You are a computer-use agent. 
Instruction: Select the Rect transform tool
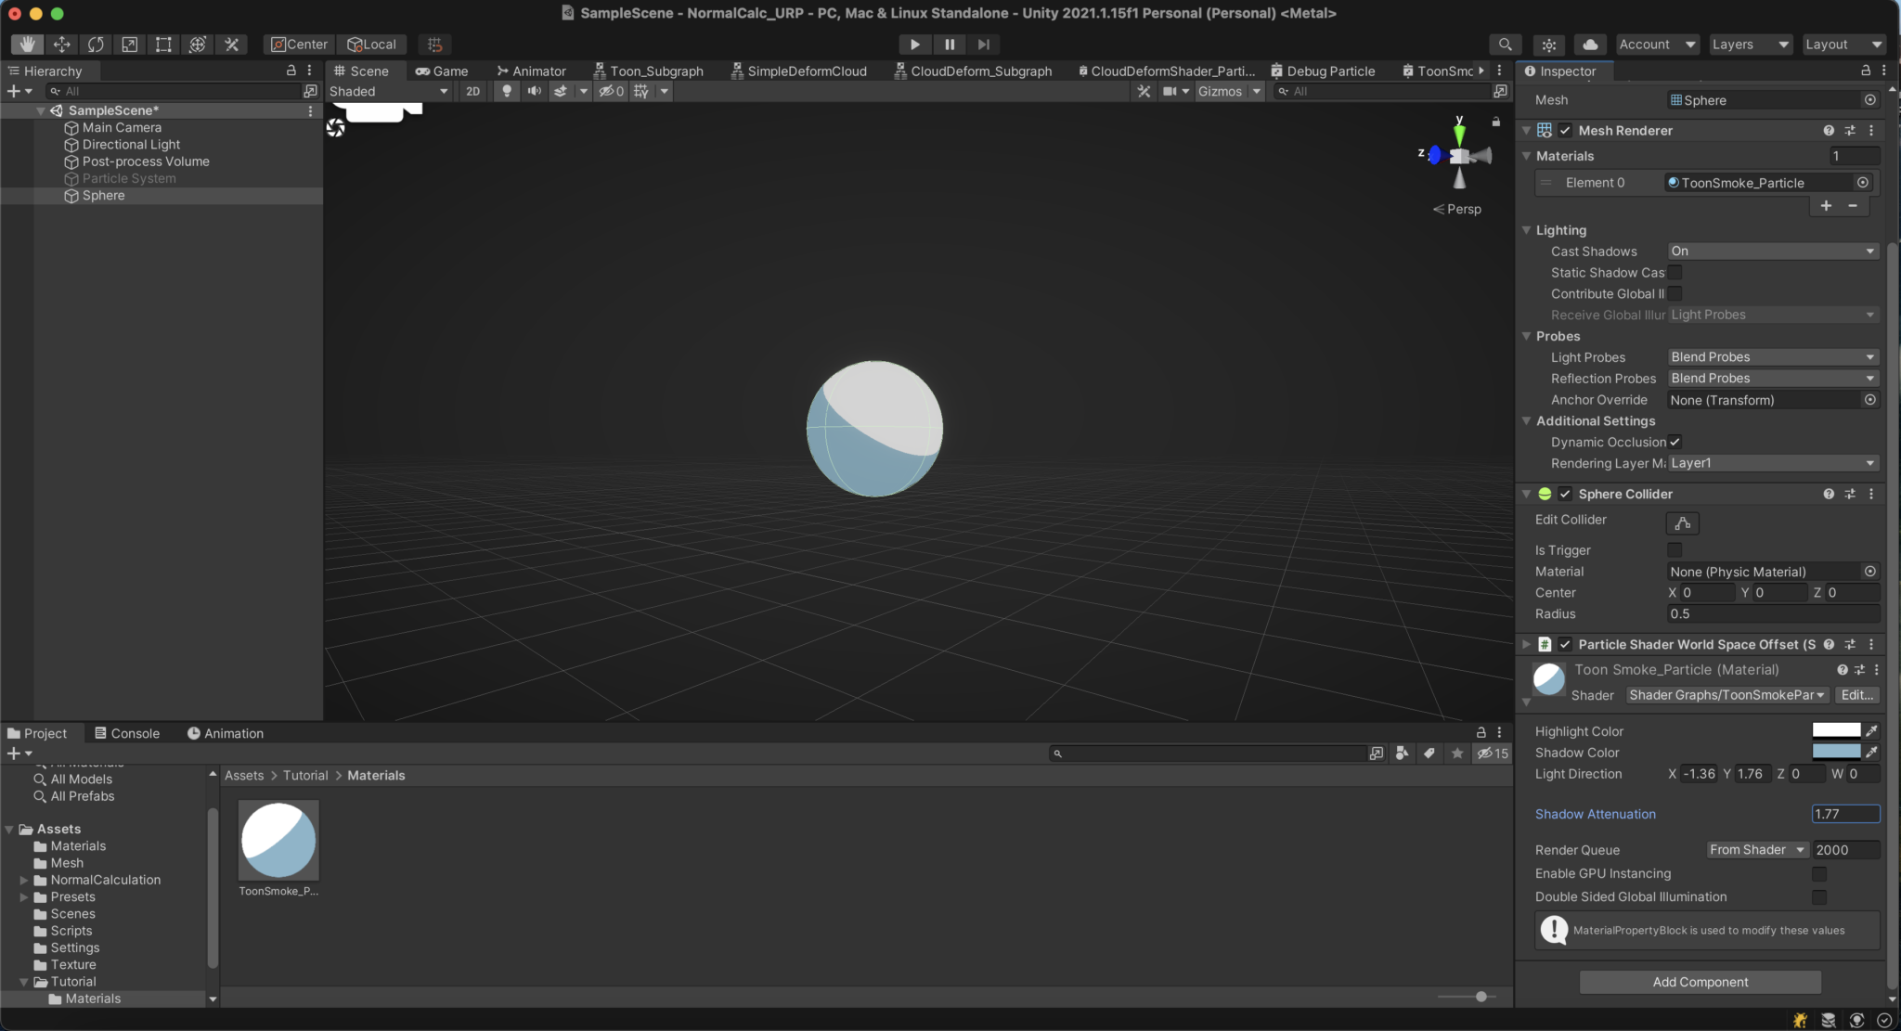point(163,44)
